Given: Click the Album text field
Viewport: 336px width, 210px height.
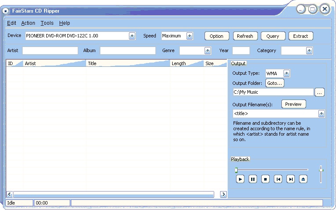Looking at the screenshot, I should 128,51.
